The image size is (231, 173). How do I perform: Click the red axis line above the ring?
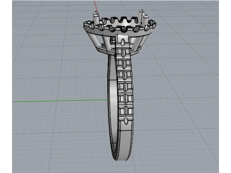(96, 6)
